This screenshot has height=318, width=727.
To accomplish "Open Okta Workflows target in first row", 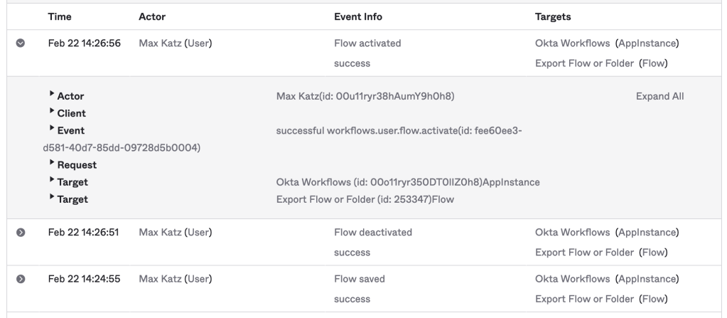I will [x=572, y=43].
